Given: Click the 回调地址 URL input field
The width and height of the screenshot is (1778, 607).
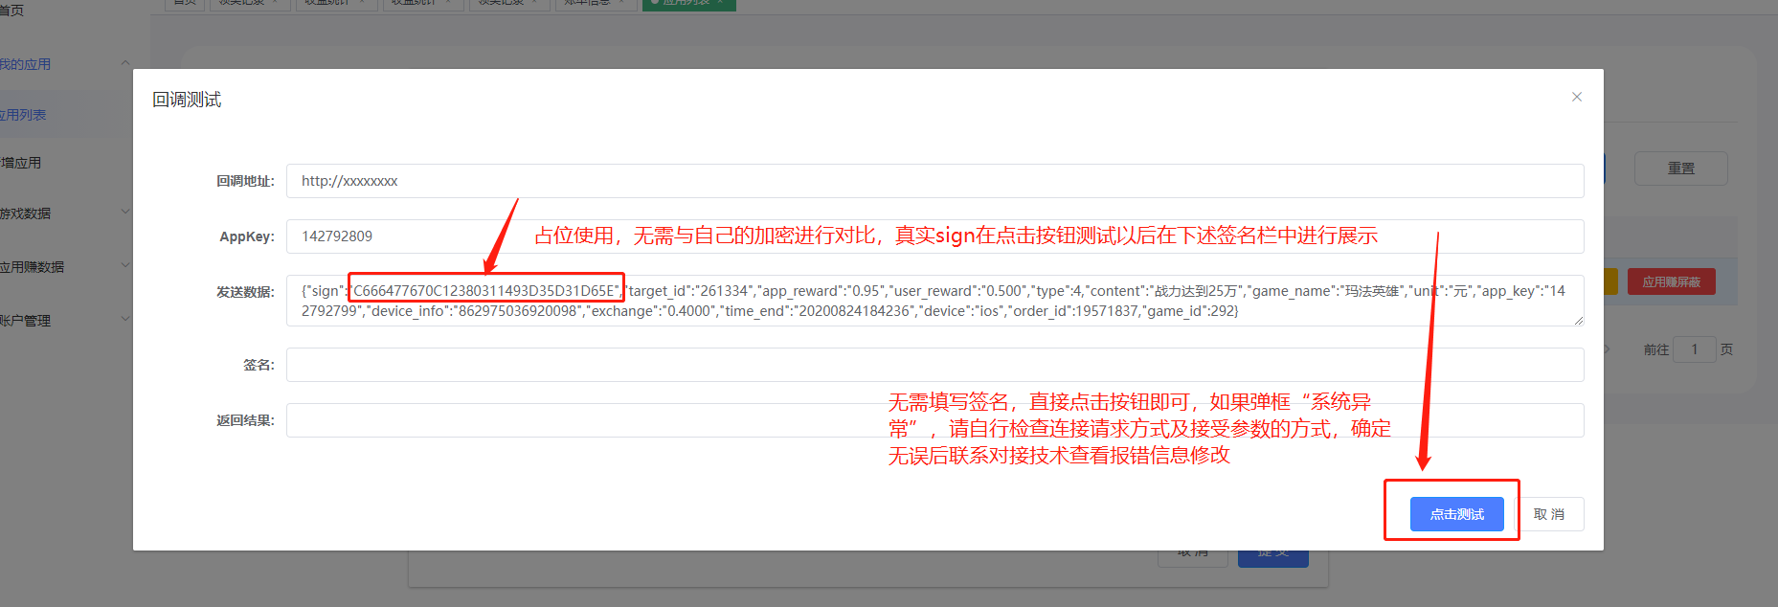Looking at the screenshot, I should [934, 181].
